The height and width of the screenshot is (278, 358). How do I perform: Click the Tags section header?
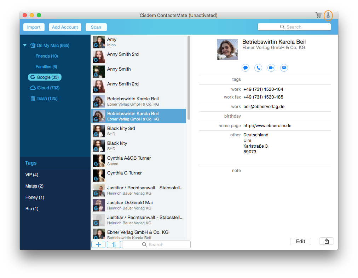(31, 163)
